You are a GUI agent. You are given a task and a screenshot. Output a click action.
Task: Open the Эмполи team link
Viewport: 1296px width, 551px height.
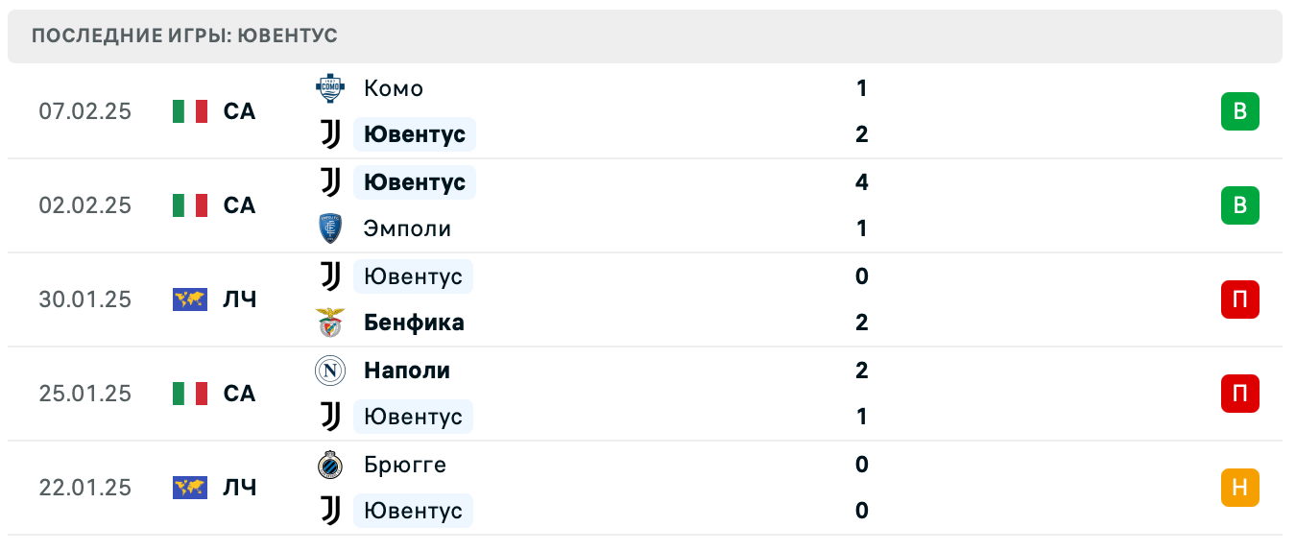click(407, 228)
